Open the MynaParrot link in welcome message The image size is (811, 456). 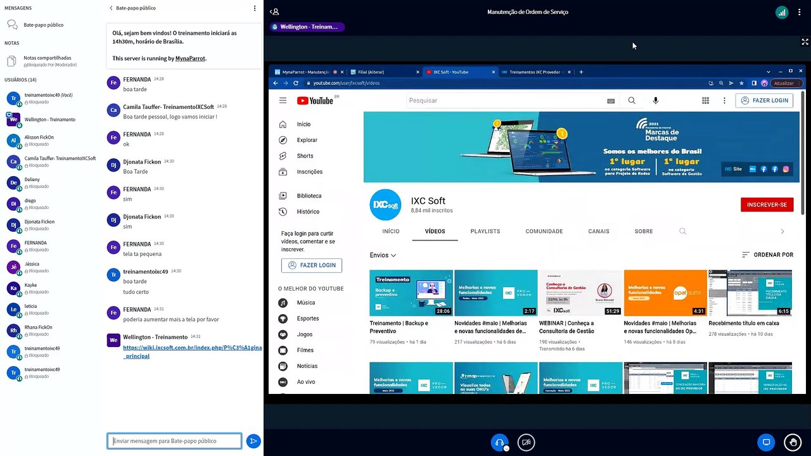pyautogui.click(x=190, y=58)
